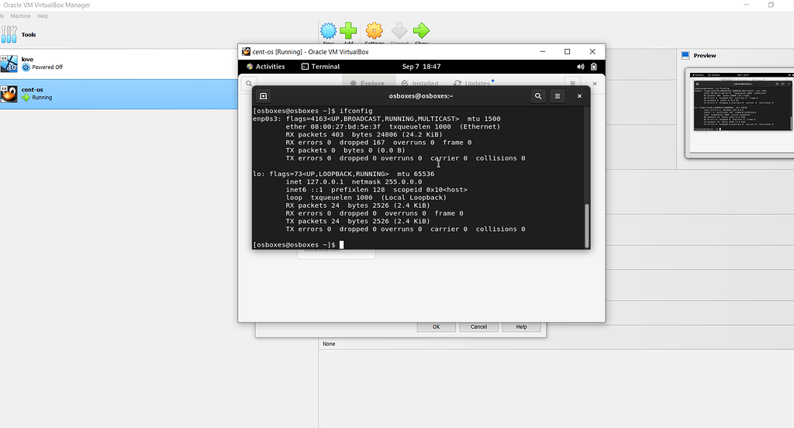Click the inet 127.0.0.1 text in terminal
The width and height of the screenshot is (794, 428).
315,182
